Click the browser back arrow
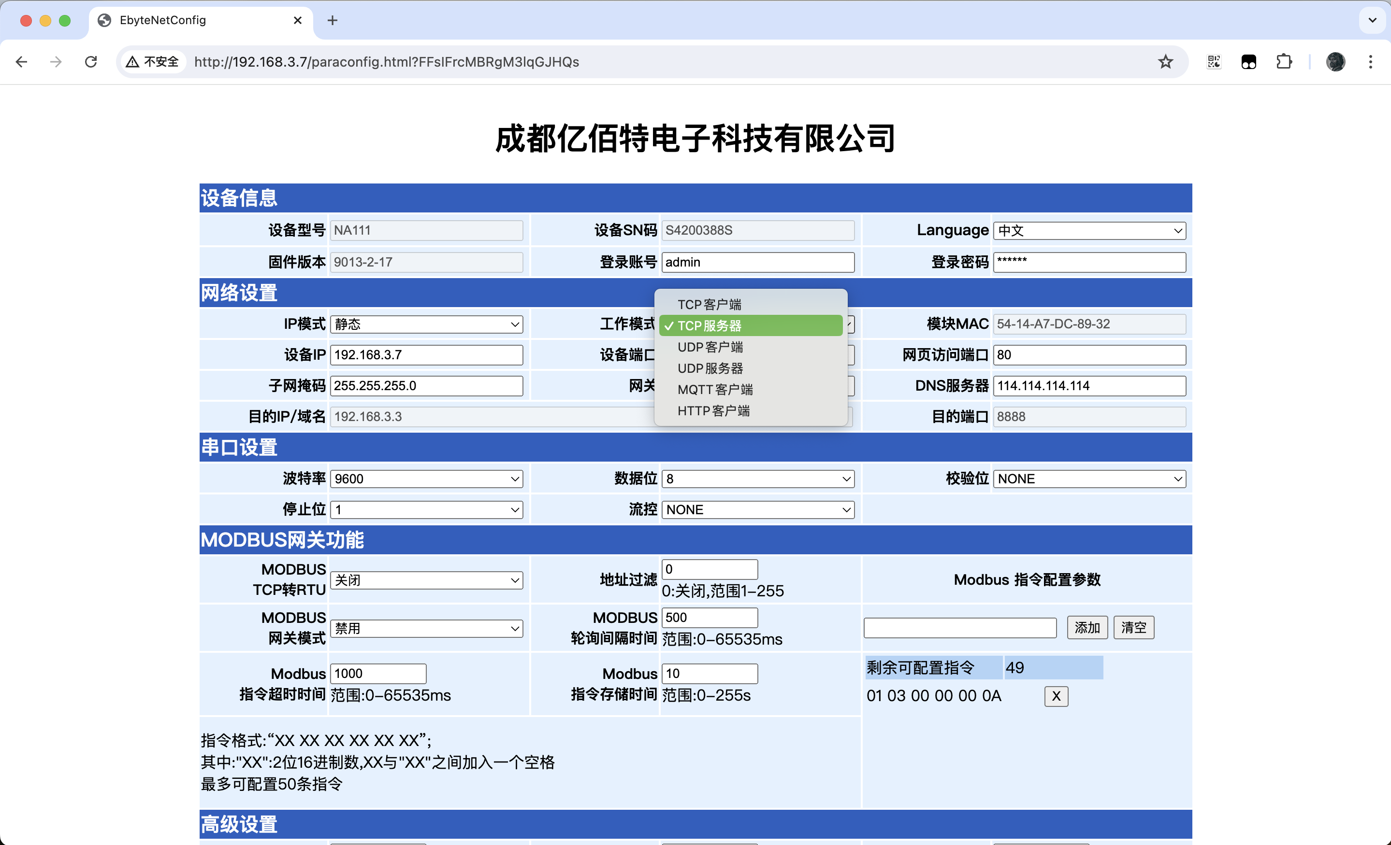Viewport: 1391px width, 845px height. [x=21, y=62]
